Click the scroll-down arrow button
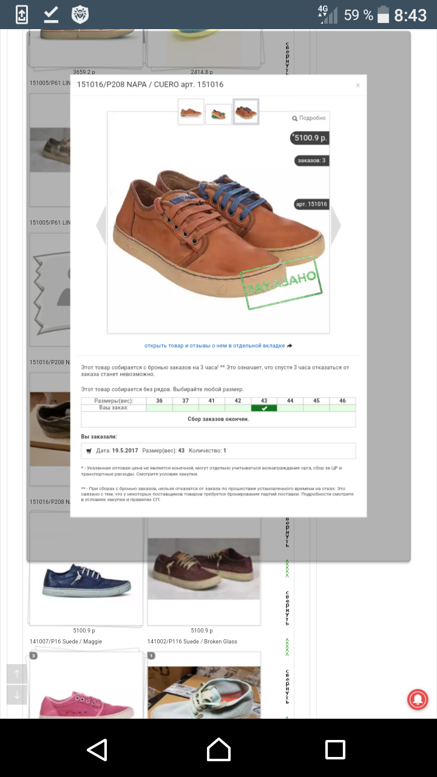 (17, 694)
